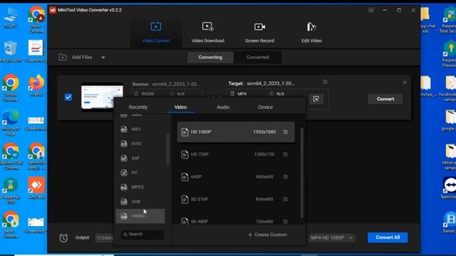Open AnyDesk desktop icon
Screen dimensions: 456x256
tap(36, 188)
